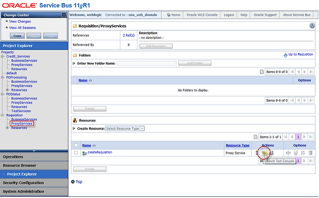Open Resource Browser navigation section

(x=34, y=165)
